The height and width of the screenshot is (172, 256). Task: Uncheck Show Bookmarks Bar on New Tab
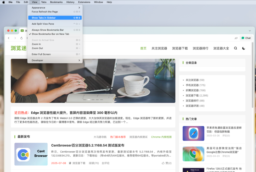[x=55, y=34]
